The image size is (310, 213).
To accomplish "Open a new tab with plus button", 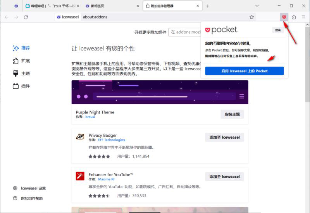I will [208, 6].
